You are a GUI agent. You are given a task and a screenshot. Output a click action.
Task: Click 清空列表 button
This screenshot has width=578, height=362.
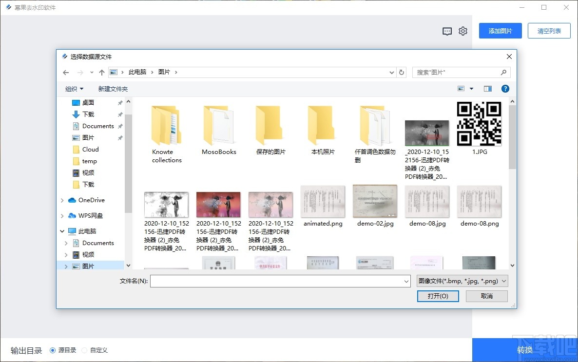point(549,31)
